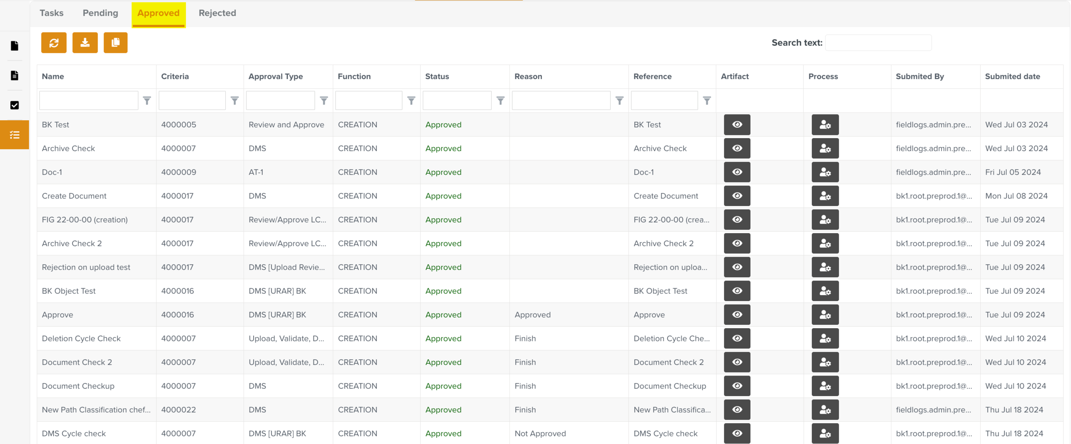Viewport: 1071px width, 444px height.
Task: View artifact of Approve row
Action: [x=737, y=314]
